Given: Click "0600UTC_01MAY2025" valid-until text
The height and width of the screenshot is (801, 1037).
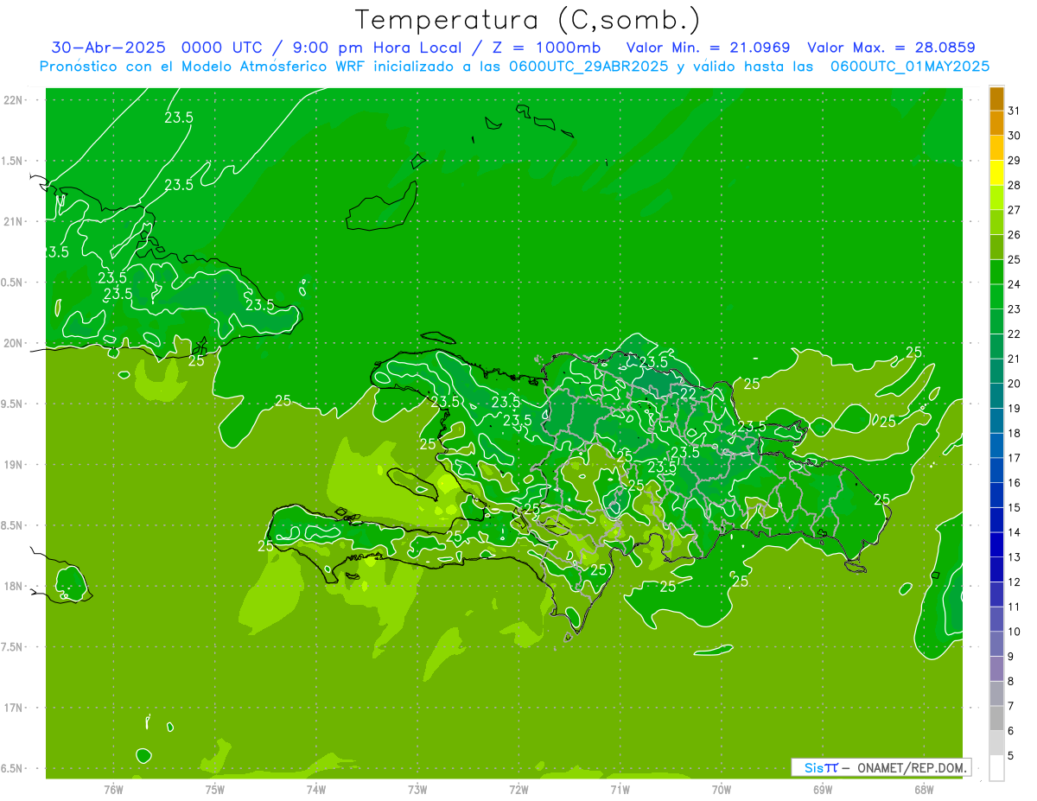Looking at the screenshot, I should (910, 67).
